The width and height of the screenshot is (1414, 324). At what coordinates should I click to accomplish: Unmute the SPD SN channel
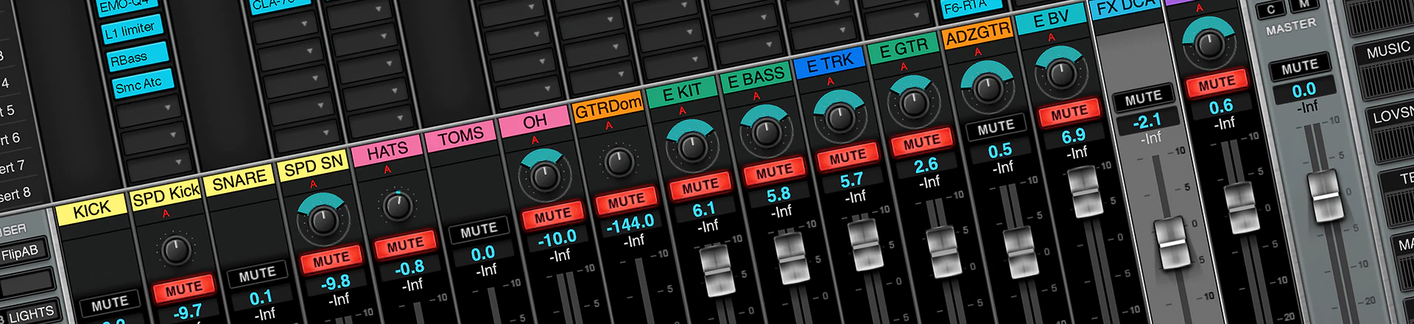[331, 259]
